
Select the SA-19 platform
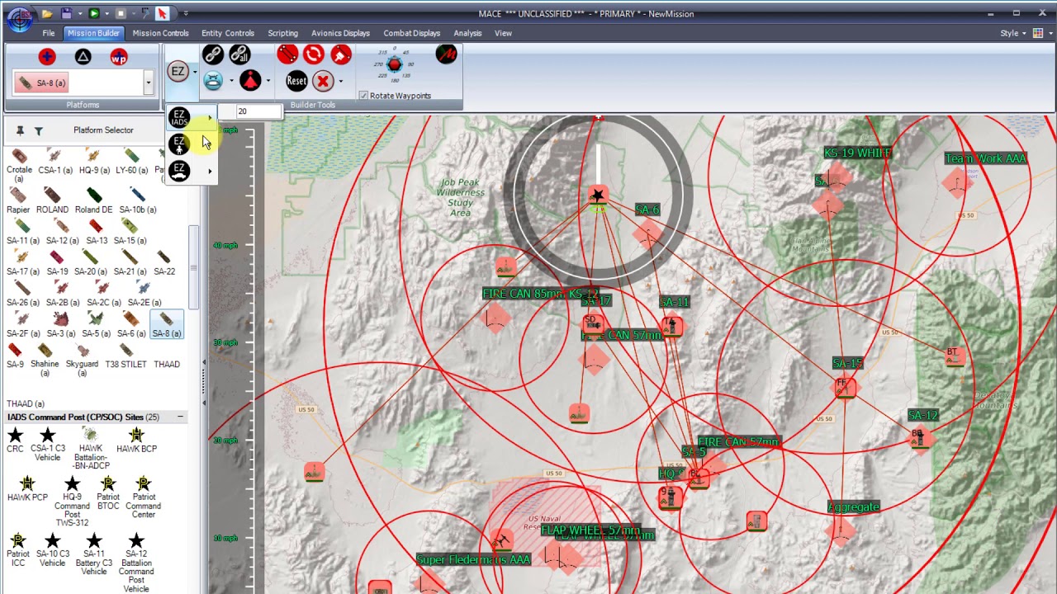coord(57,264)
